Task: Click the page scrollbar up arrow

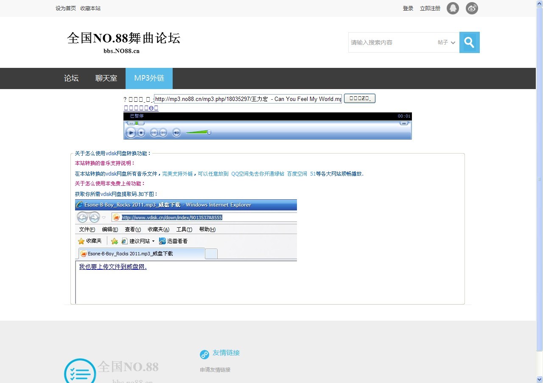Action: pos(540,3)
